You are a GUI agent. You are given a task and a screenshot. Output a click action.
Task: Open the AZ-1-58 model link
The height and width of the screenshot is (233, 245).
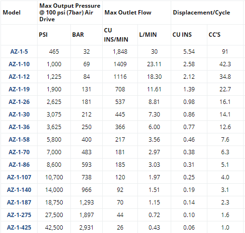19,140
